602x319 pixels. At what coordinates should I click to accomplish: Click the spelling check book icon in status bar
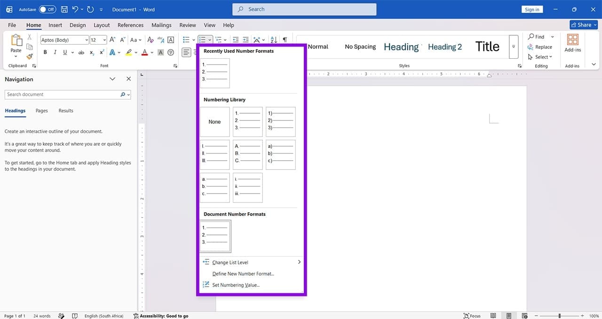coord(74,316)
